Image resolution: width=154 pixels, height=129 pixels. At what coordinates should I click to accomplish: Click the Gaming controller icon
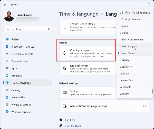[x=7, y=90]
